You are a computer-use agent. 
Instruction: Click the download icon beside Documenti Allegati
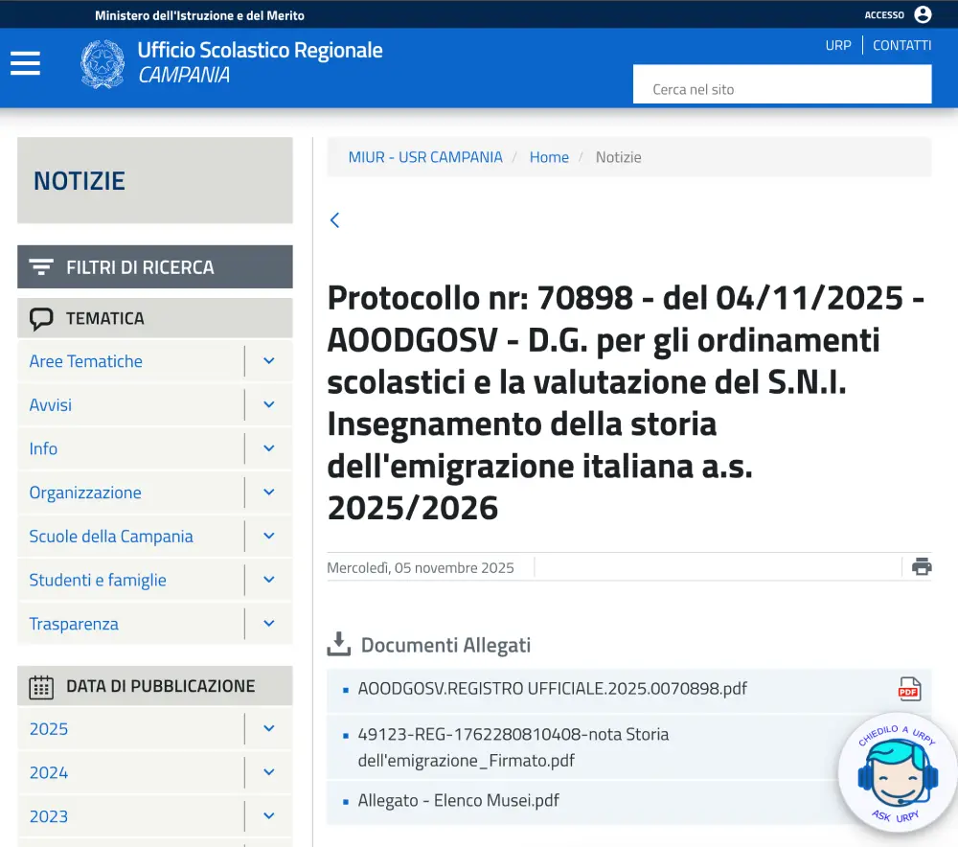pyautogui.click(x=339, y=645)
